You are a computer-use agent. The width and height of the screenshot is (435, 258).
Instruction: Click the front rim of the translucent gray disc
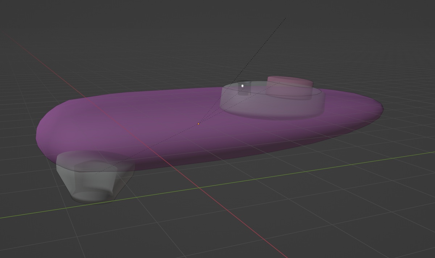pos(272,117)
